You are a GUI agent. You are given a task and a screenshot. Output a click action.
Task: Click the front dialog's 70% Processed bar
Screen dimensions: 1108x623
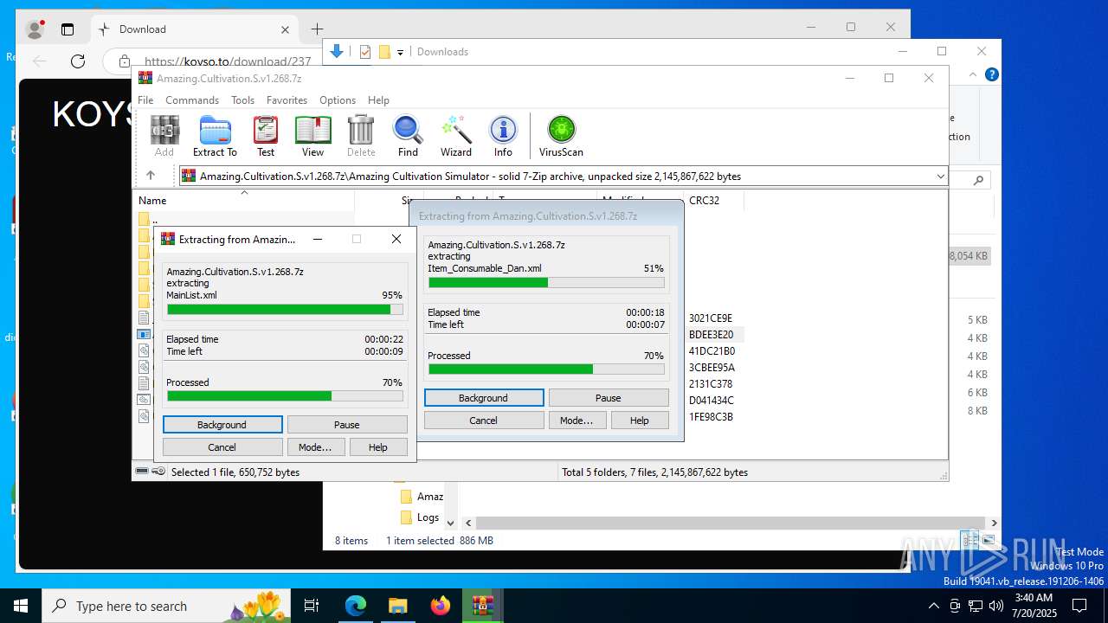(285, 396)
